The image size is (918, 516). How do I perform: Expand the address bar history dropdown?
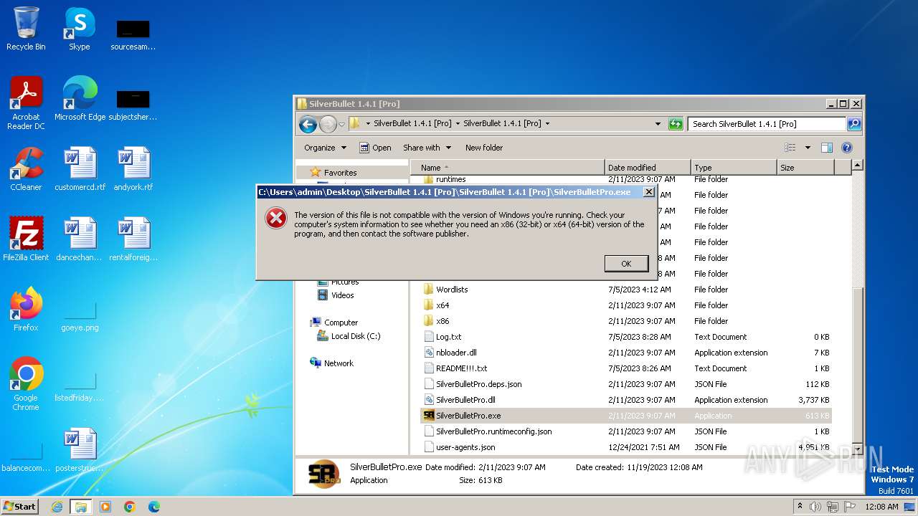pos(658,124)
